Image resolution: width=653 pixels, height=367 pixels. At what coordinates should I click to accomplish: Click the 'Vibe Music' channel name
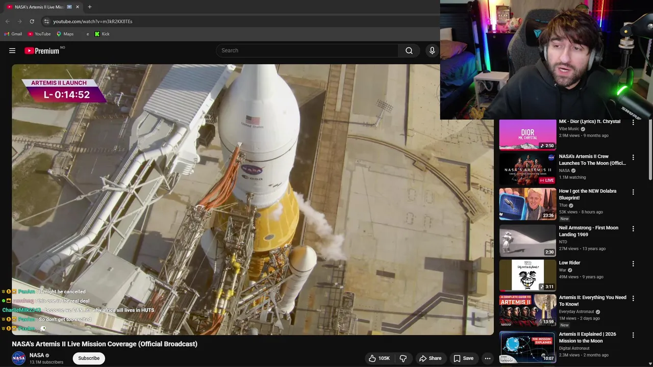(569, 129)
